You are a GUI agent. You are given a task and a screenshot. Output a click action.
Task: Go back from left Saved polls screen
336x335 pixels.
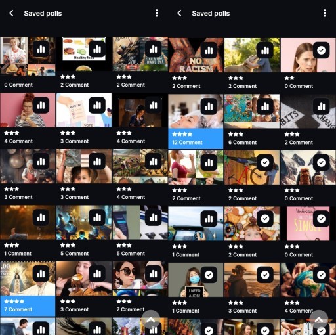12,13
